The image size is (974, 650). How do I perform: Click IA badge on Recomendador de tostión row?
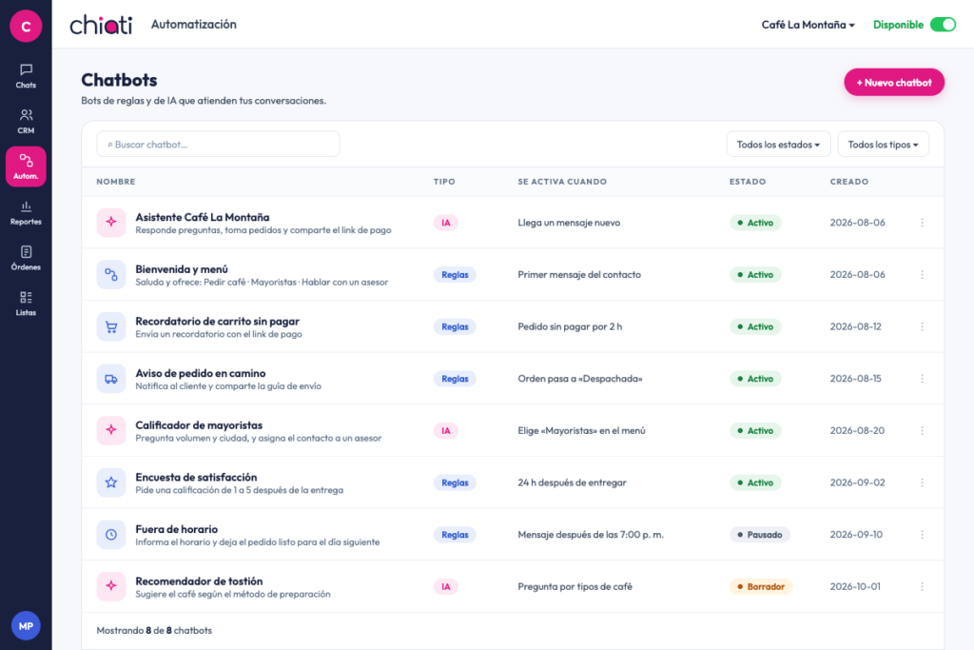pos(446,586)
